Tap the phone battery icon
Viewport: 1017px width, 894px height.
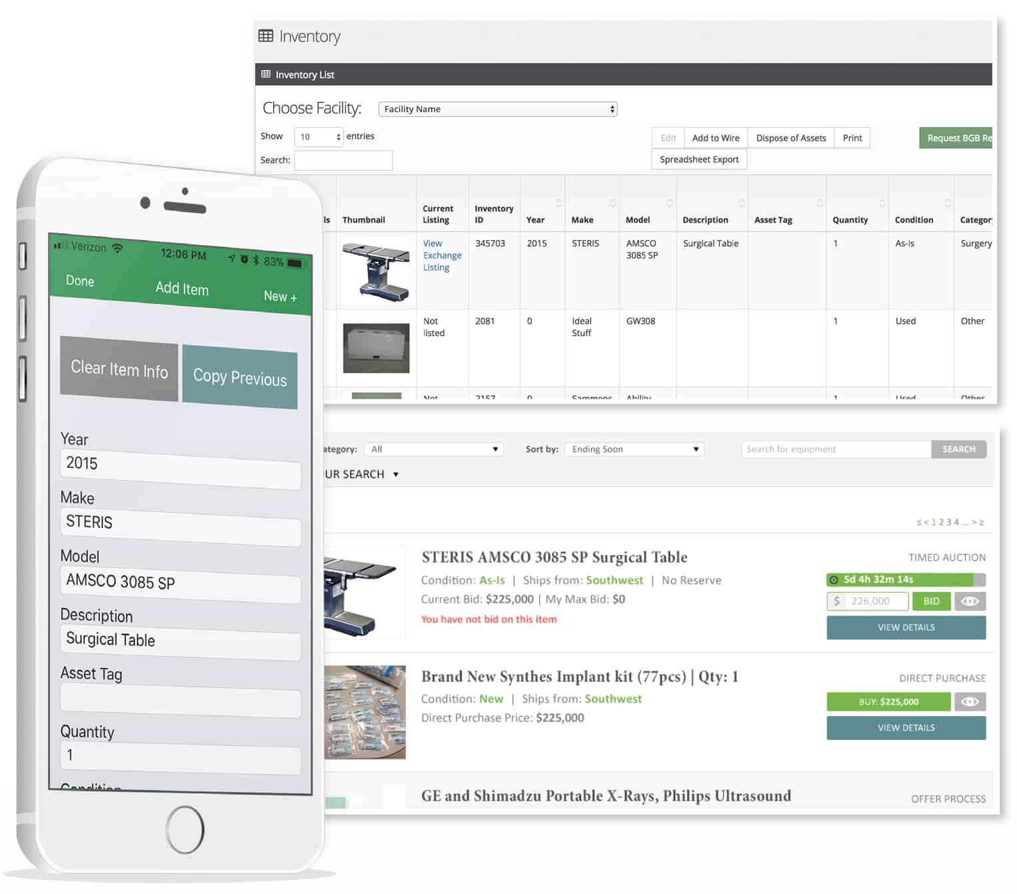(x=296, y=263)
